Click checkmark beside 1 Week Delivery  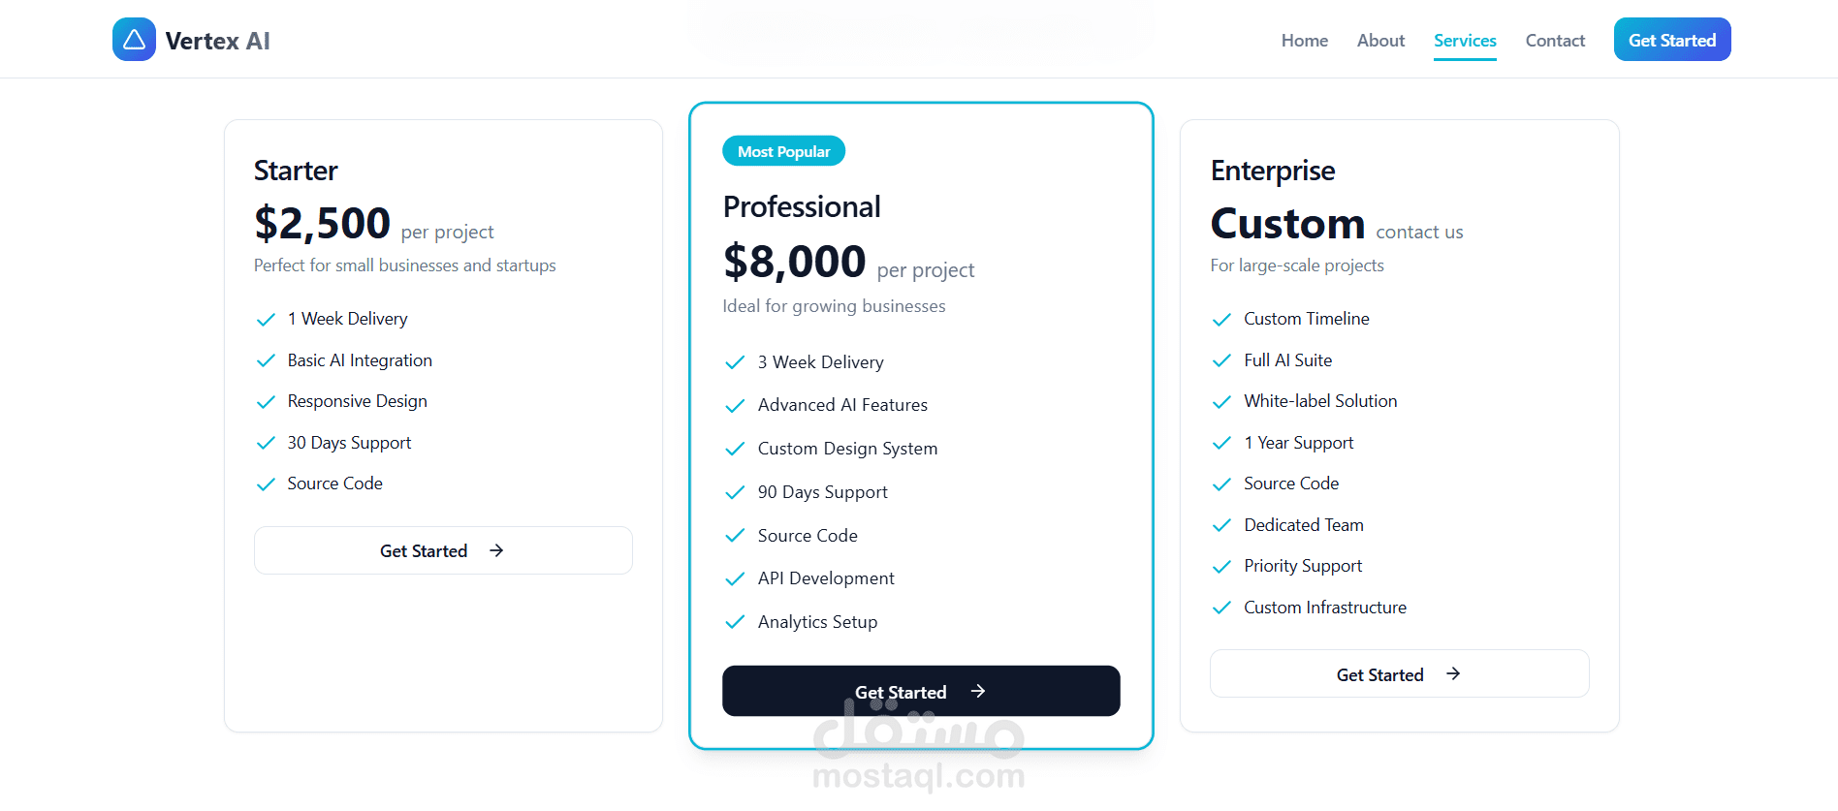click(x=266, y=320)
